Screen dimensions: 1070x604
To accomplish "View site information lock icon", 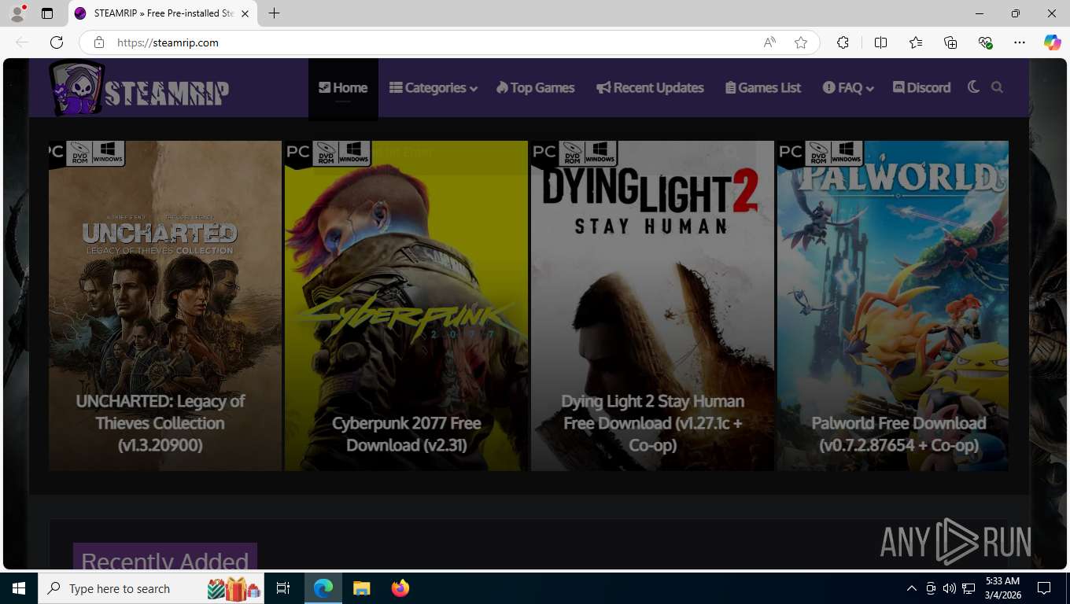I will (x=99, y=42).
